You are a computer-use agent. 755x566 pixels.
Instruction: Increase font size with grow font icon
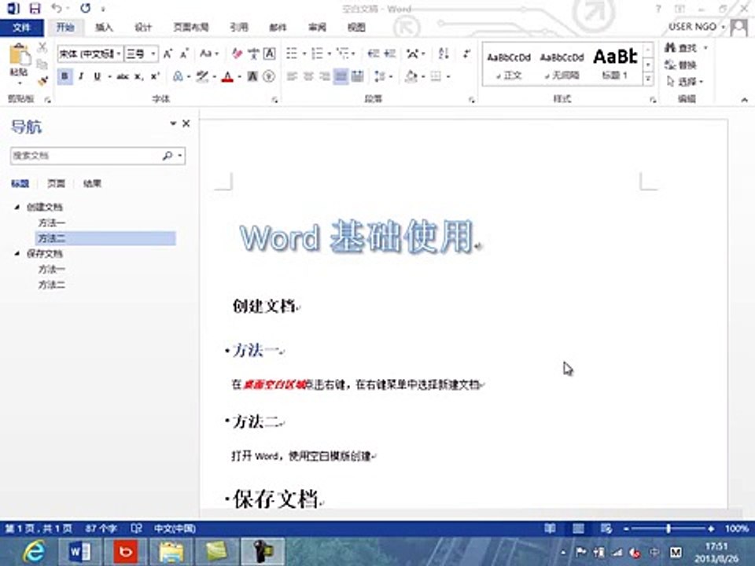[168, 53]
